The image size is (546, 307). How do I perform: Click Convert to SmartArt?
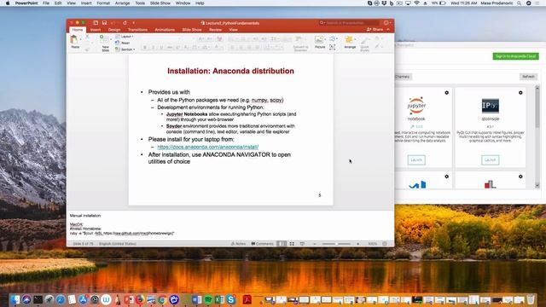coord(300,43)
